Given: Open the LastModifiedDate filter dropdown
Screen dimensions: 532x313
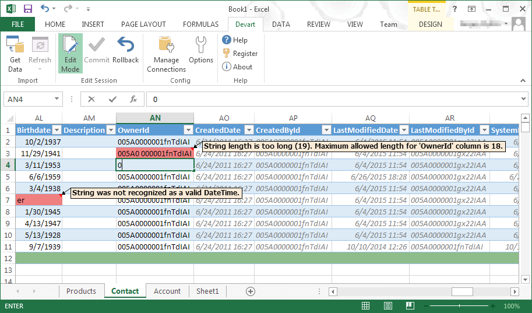Looking at the screenshot, I should 404,130.
